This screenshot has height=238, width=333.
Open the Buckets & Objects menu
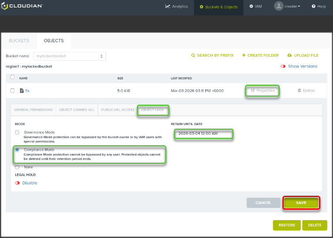[x=218, y=7]
